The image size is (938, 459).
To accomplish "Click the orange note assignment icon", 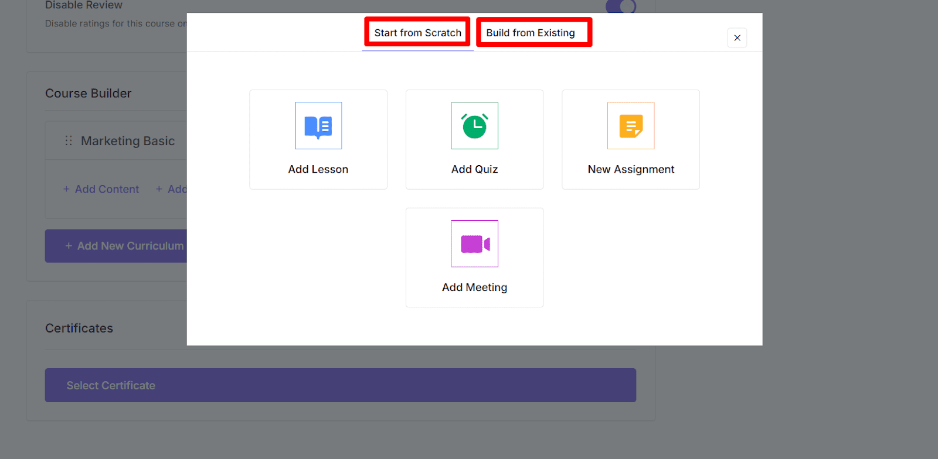I will coord(631,126).
